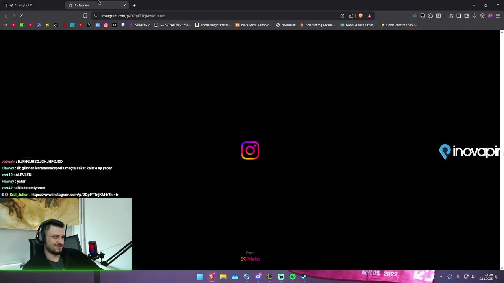
Task: Click the zart42 ALEVLEN chat message
Action: point(17,175)
